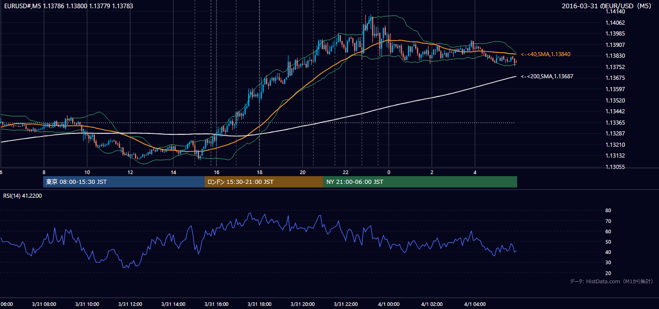659x309 pixels.
Task: Click hour marker 10 above the session bars
Action: (x=87, y=172)
